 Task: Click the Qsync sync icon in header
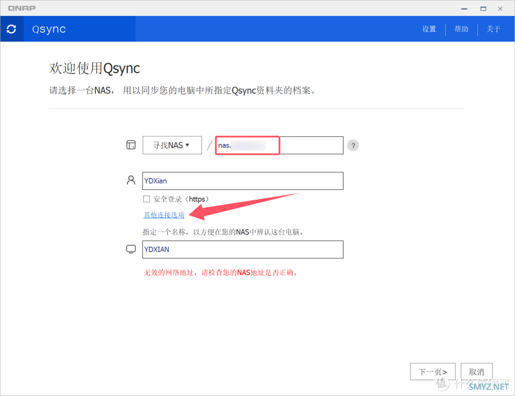click(11, 29)
